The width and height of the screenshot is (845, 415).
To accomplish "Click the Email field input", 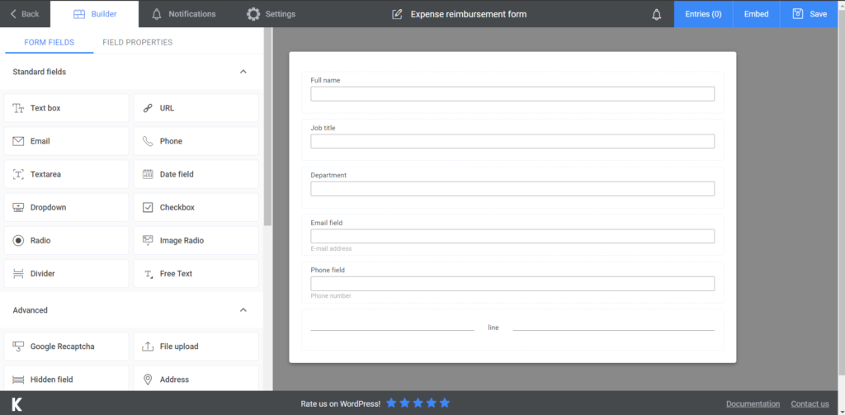I will (512, 236).
